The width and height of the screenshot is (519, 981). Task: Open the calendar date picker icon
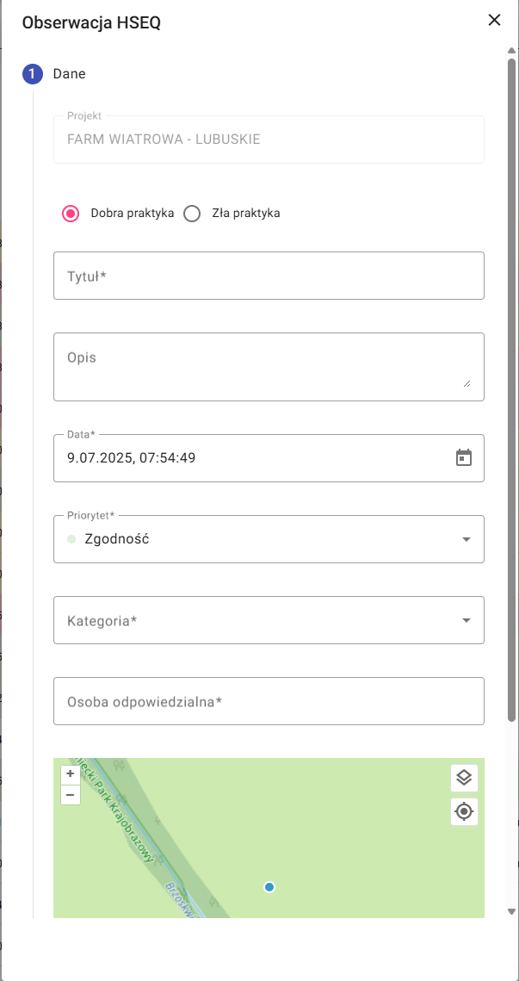coord(464,457)
